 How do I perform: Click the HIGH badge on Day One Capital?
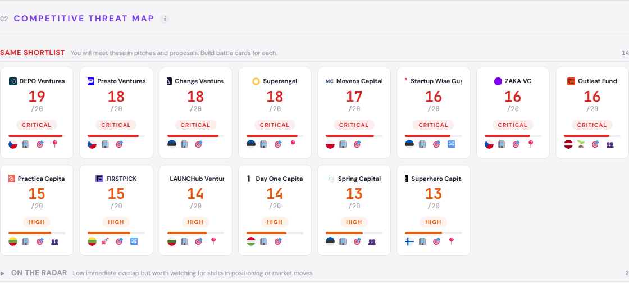coord(275,222)
